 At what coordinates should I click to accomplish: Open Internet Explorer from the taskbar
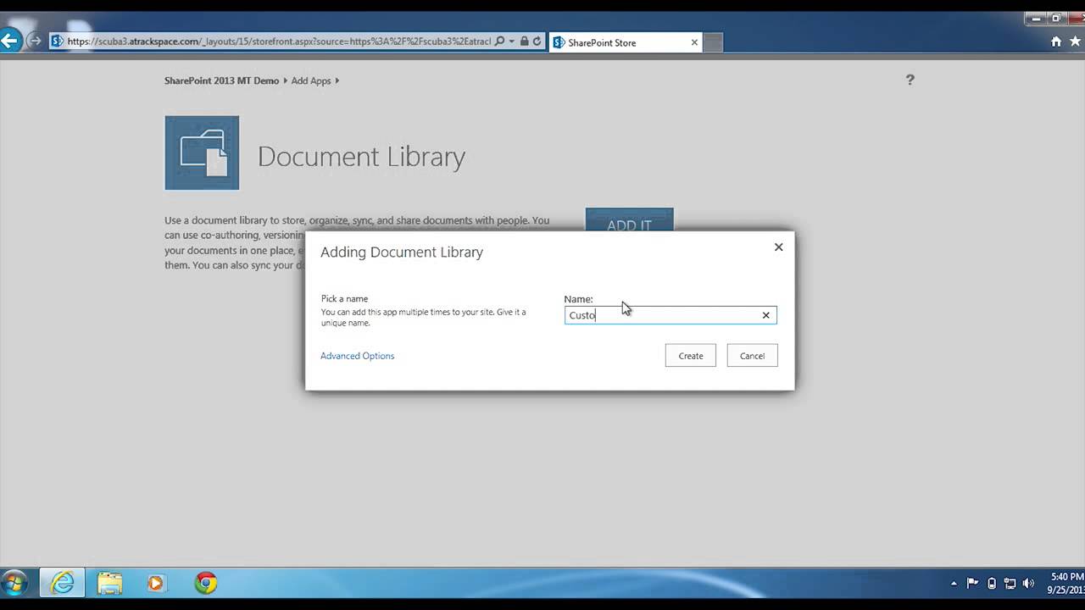(62, 583)
